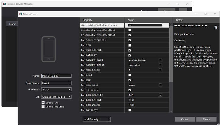
Task: Click the Details column header
Action: click(x=196, y=20)
